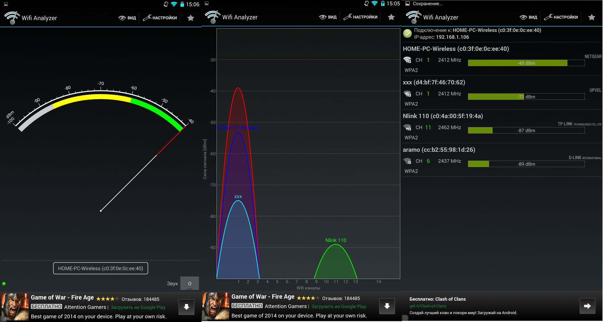This screenshot has width=603, height=322.
Task: Tap star icon in right screen header
Action: pos(592,17)
